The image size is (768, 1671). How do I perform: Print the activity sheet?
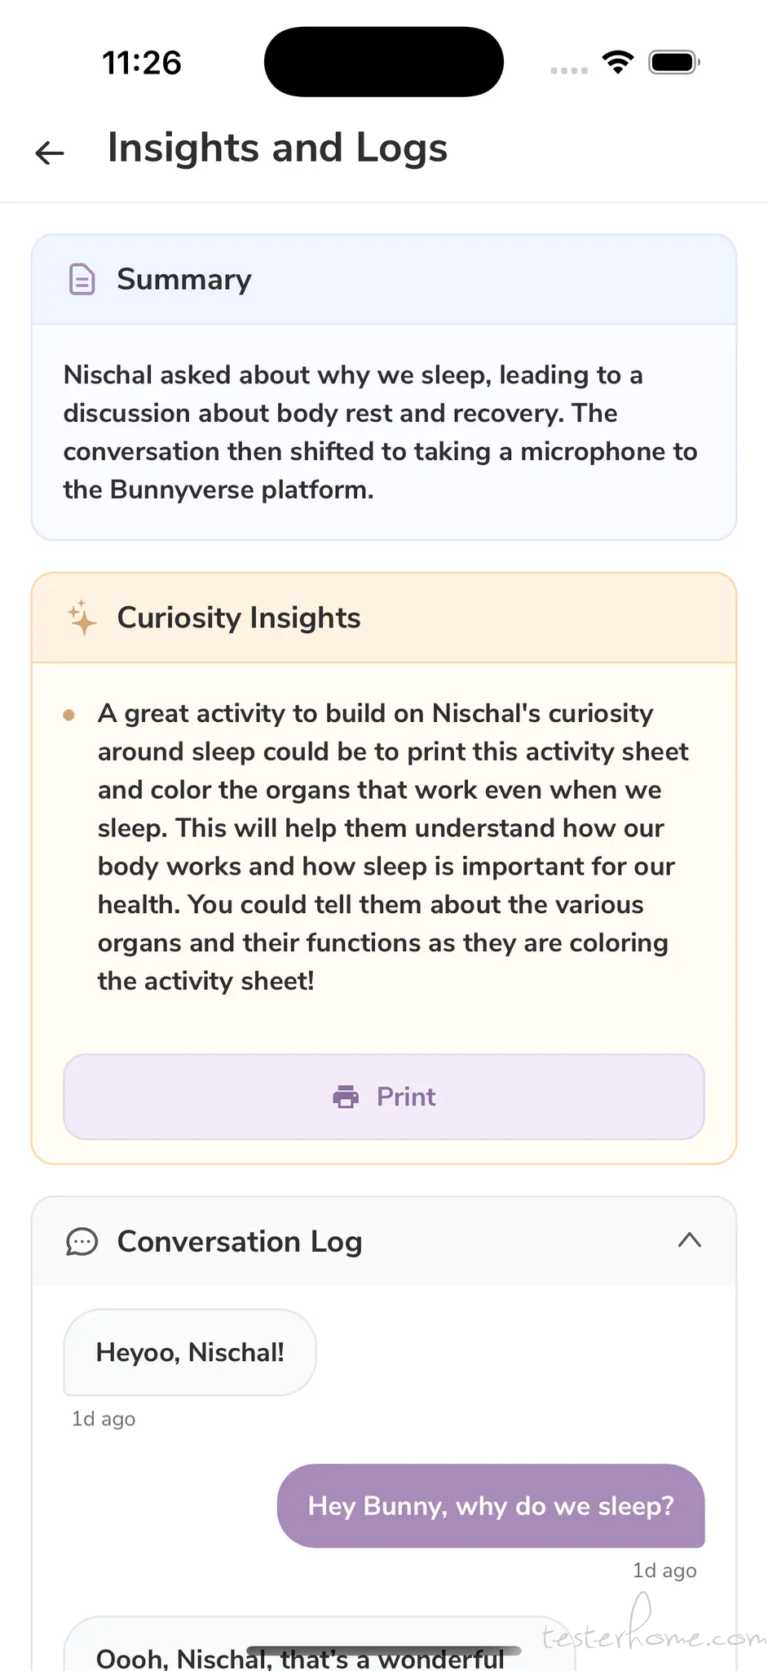[384, 1097]
